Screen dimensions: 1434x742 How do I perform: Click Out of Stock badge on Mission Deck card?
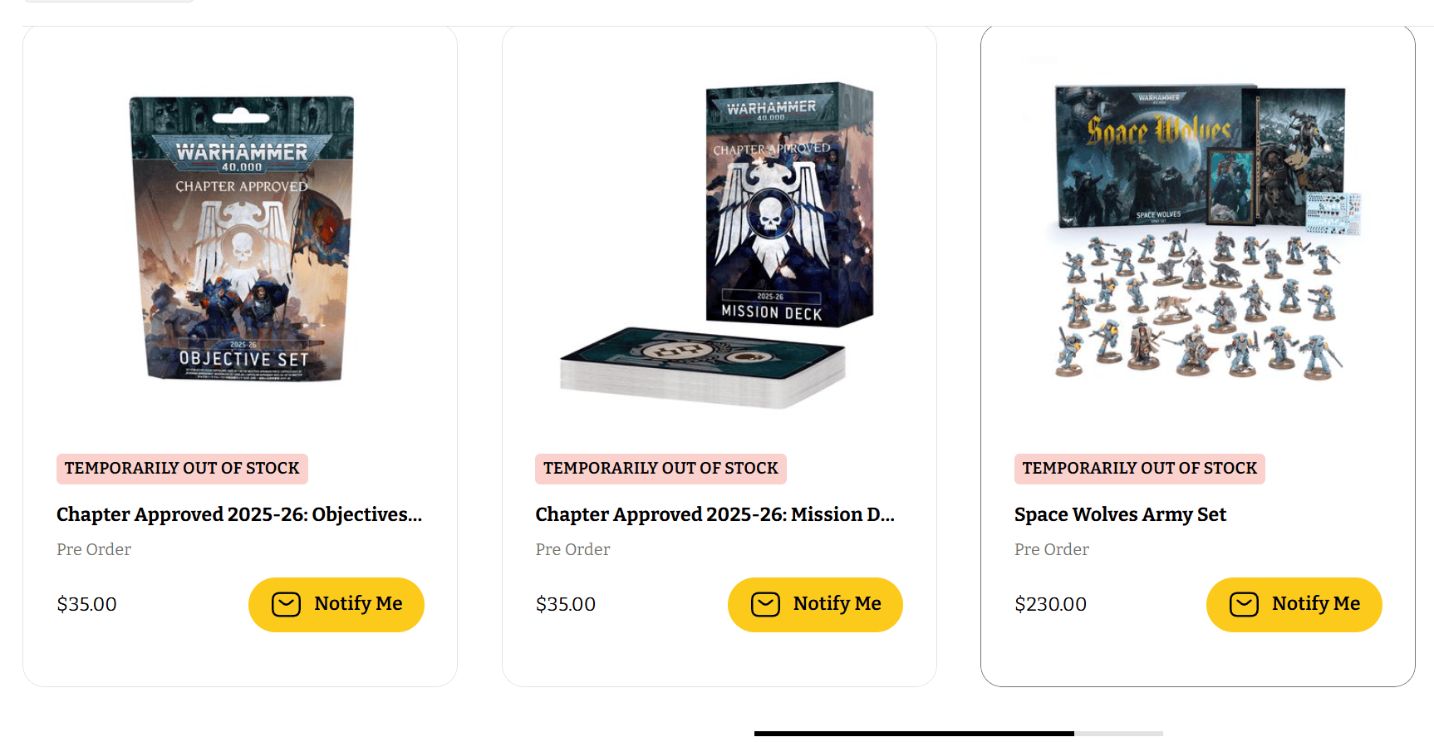click(x=661, y=469)
